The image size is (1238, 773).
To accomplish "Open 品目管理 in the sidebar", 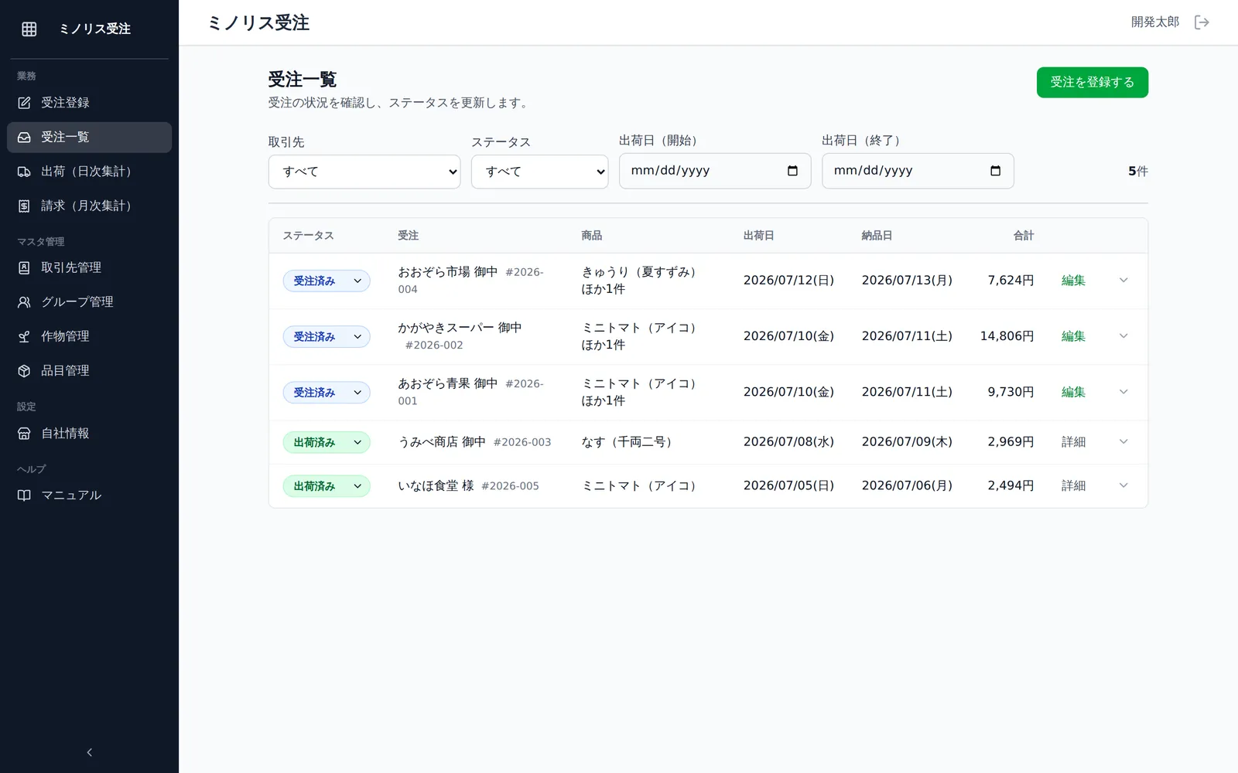I will (89, 371).
